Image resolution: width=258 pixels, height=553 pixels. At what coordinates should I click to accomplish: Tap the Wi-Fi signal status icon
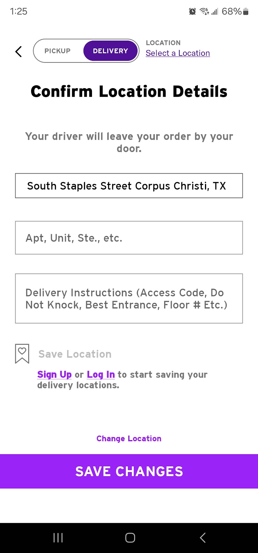point(204,12)
